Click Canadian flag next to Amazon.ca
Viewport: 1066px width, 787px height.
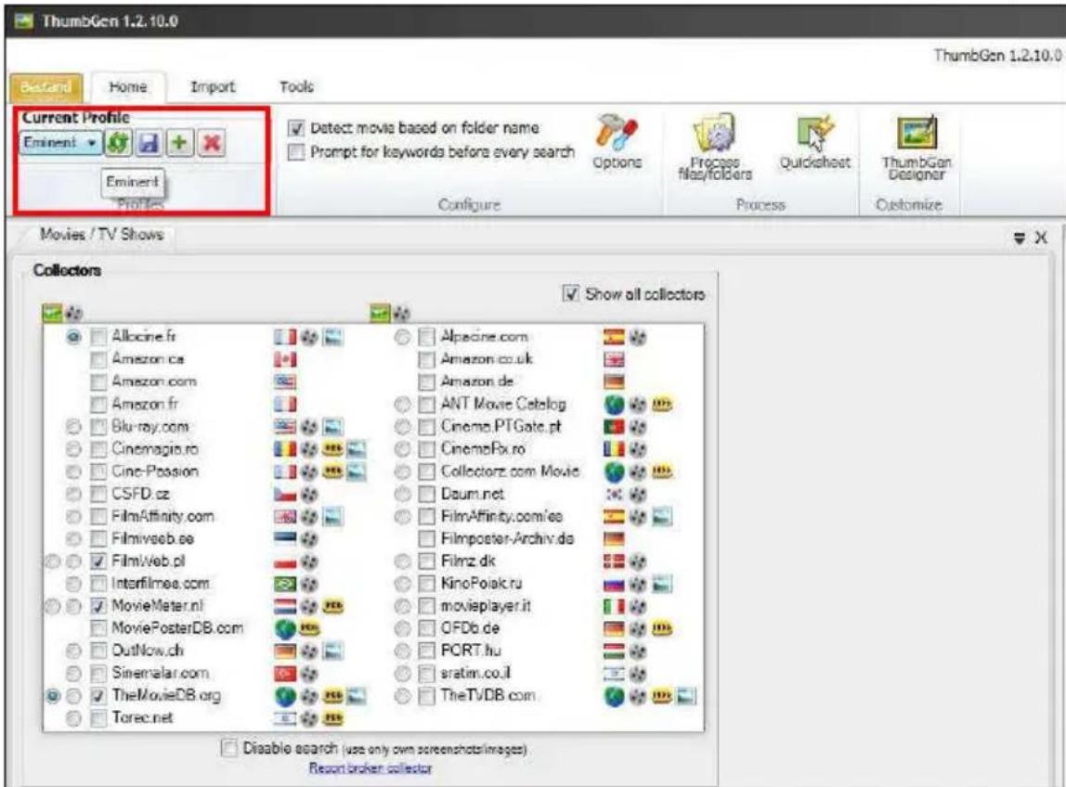tap(285, 359)
